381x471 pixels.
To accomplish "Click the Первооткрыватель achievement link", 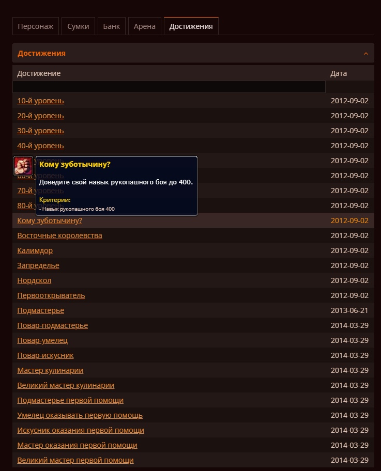I will pos(51,295).
